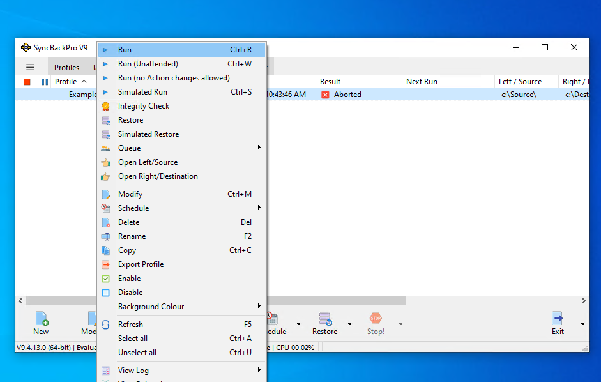
Task: Click the New toolbar button label
Action: [x=41, y=332]
